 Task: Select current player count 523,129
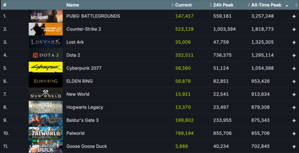tap(184, 29)
